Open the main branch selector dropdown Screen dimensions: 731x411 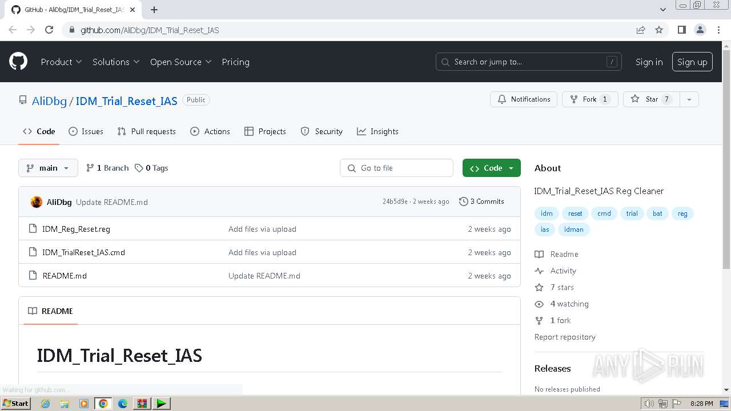click(48, 168)
